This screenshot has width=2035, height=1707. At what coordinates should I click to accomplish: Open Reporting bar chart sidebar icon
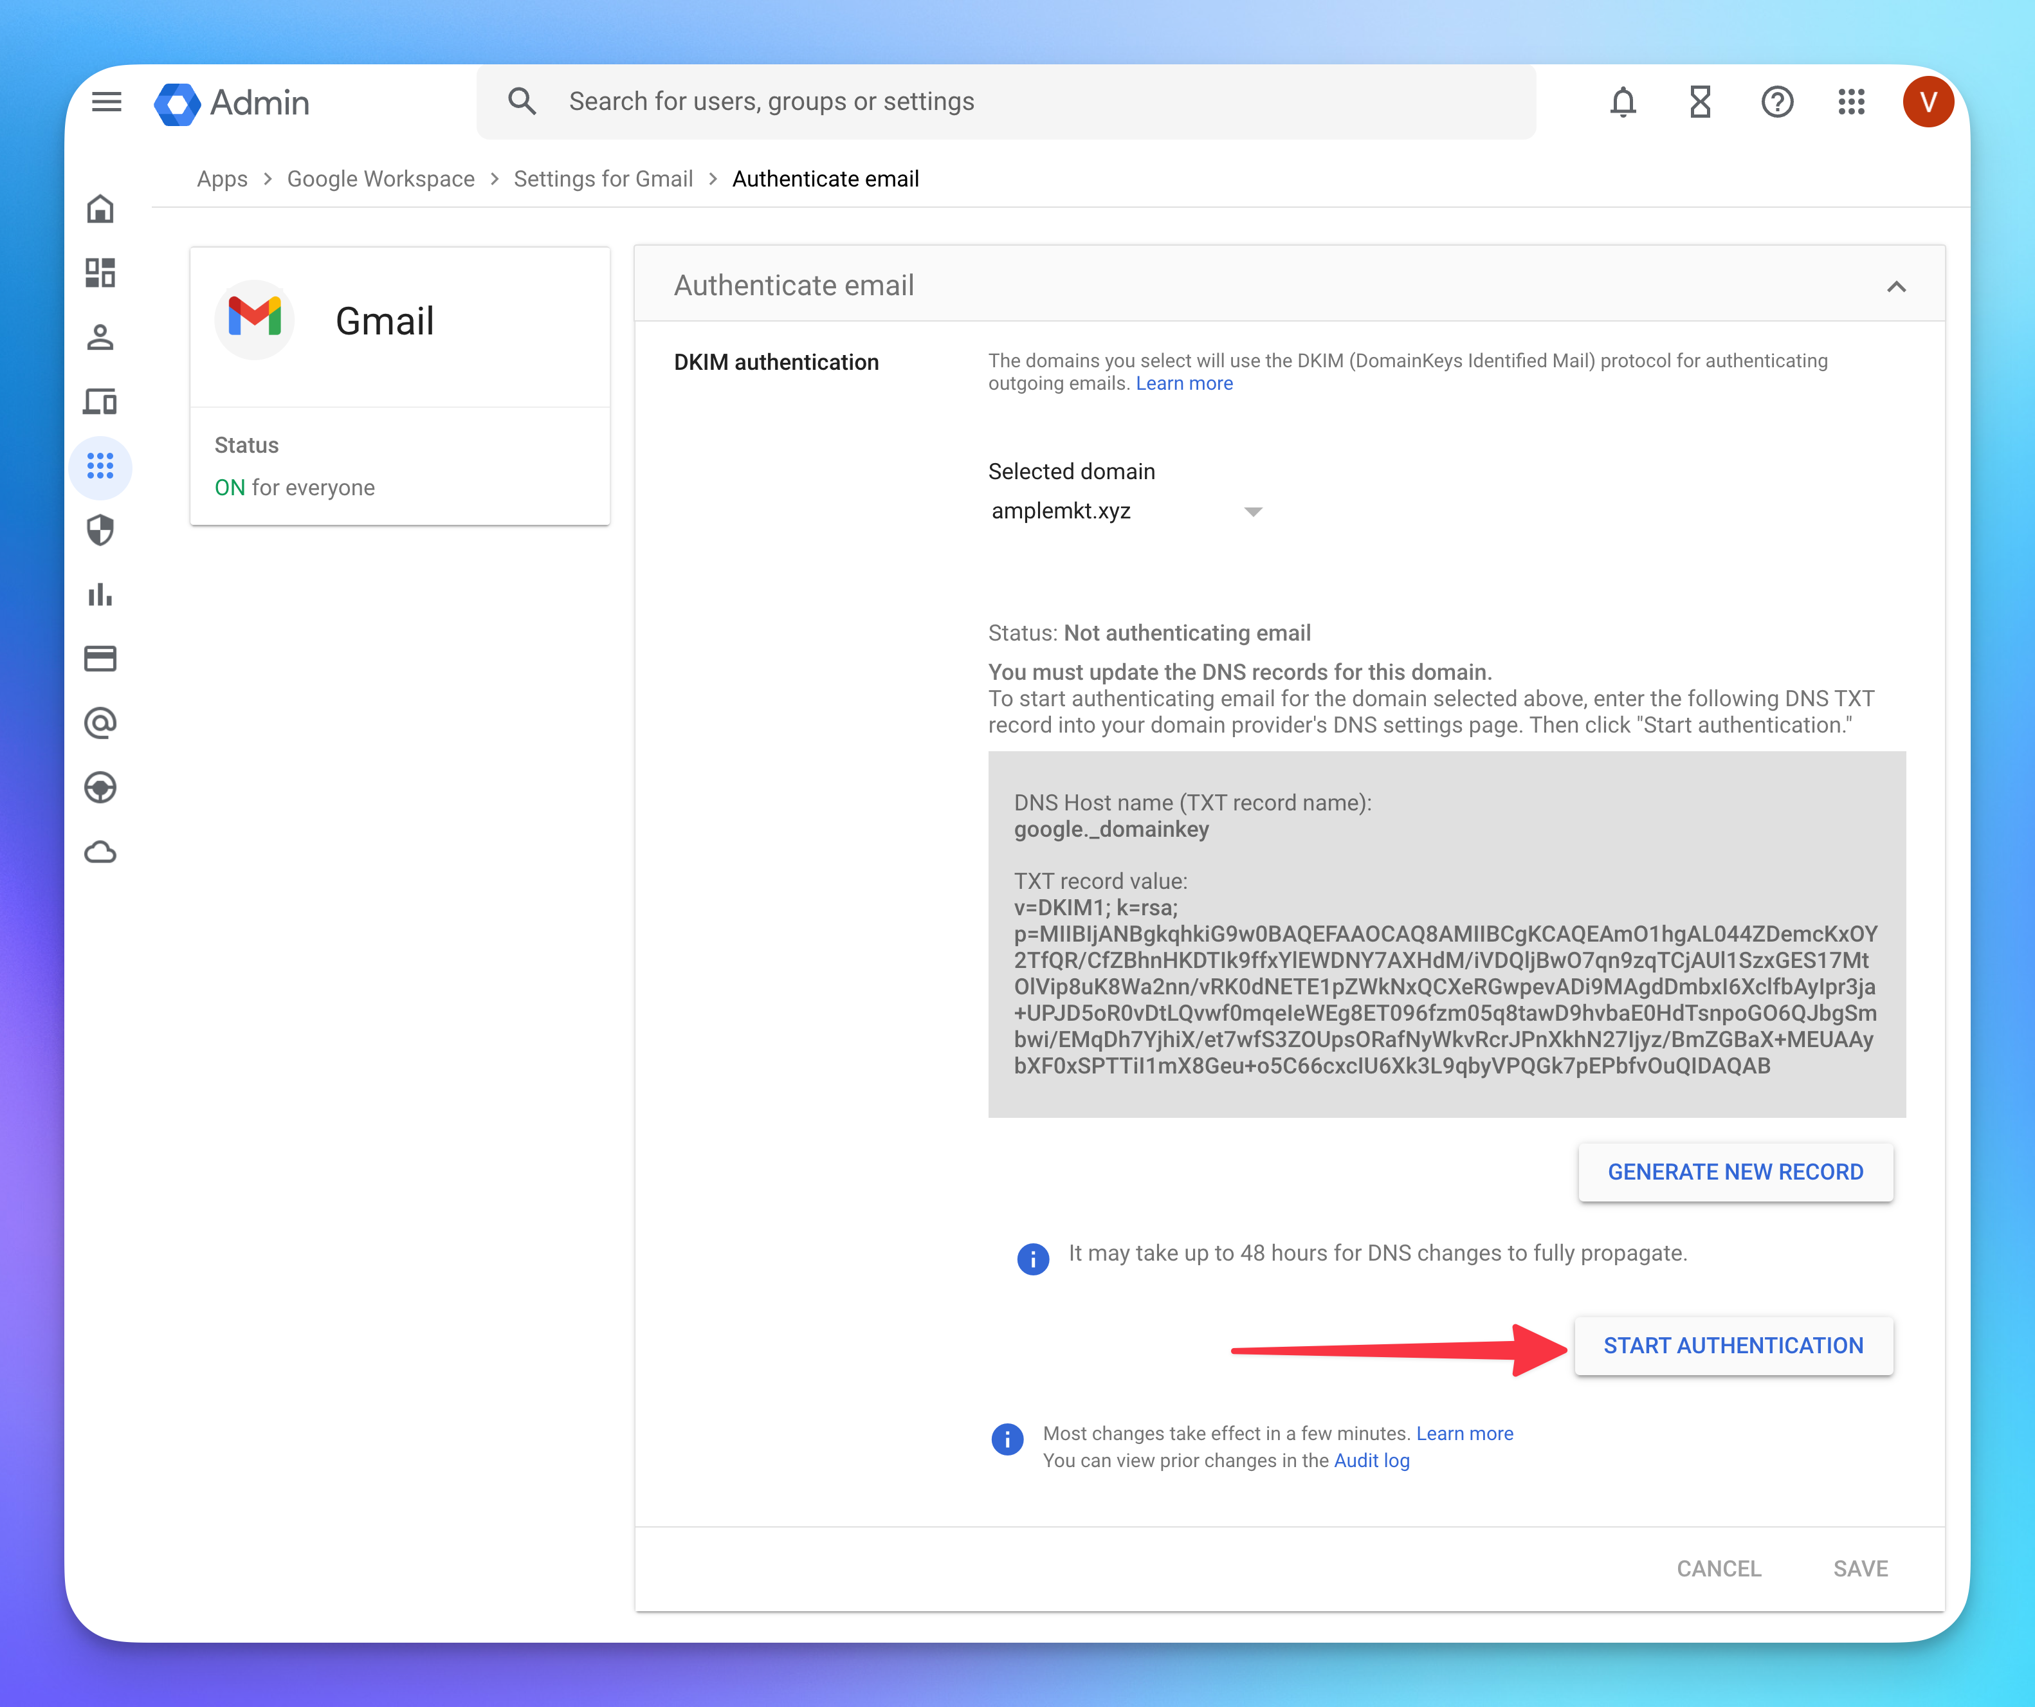click(101, 594)
